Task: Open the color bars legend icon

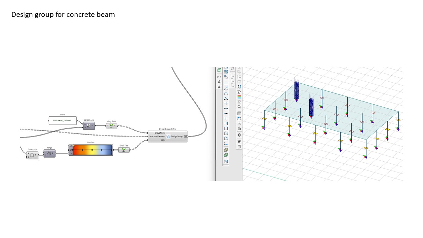Action: (x=239, y=97)
